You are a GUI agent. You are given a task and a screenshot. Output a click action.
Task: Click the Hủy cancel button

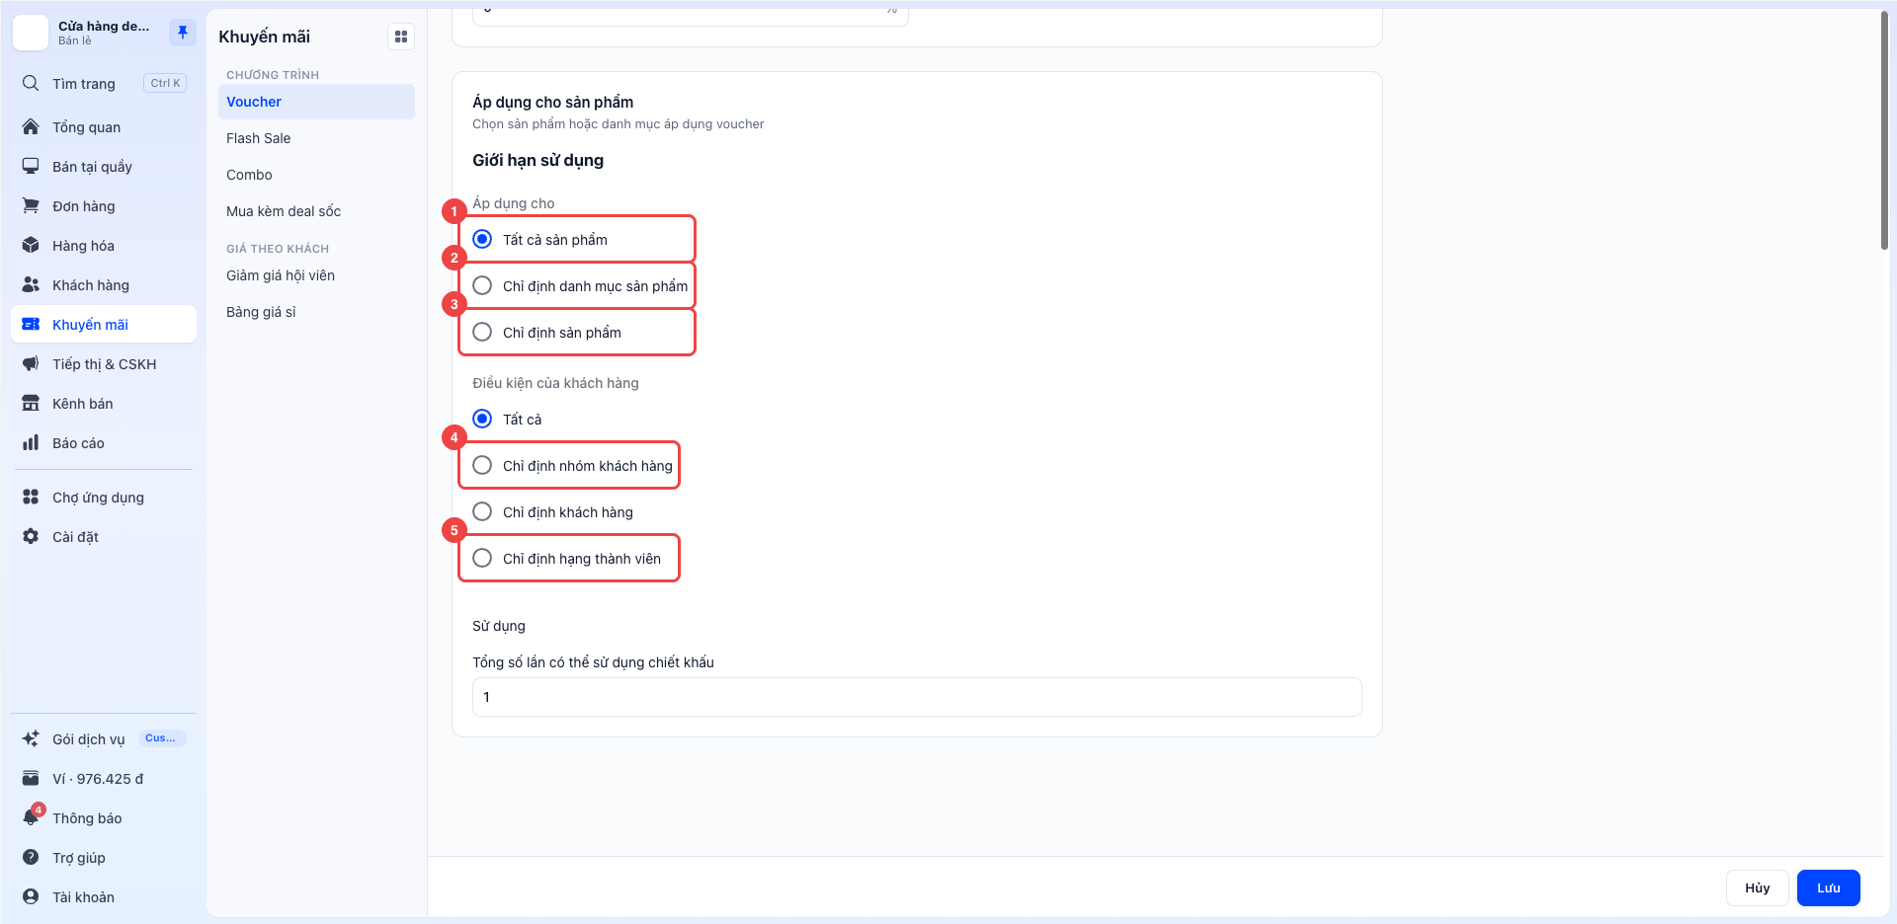point(1757,887)
